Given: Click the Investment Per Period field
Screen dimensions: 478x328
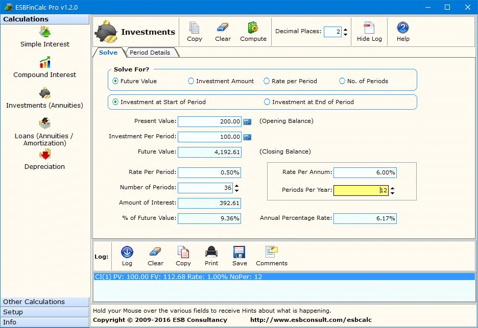Looking at the screenshot, I should pos(210,137).
